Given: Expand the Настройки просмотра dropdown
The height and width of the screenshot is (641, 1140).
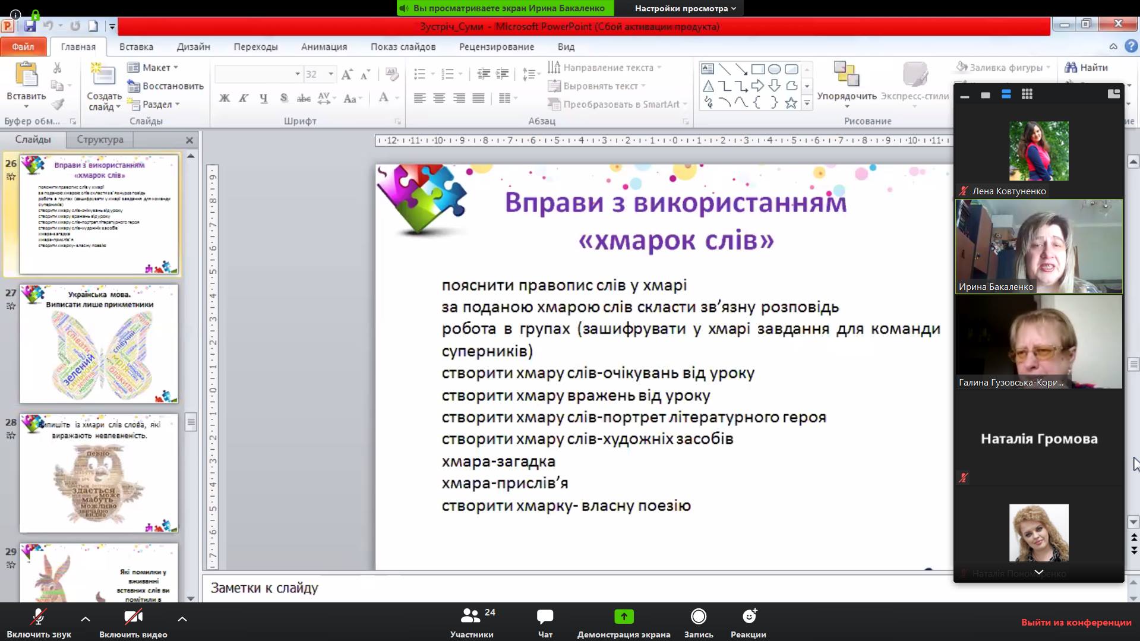Looking at the screenshot, I should pyautogui.click(x=686, y=8).
